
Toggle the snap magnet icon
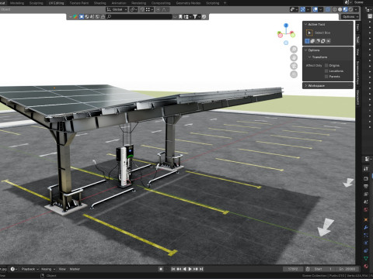(142, 9)
